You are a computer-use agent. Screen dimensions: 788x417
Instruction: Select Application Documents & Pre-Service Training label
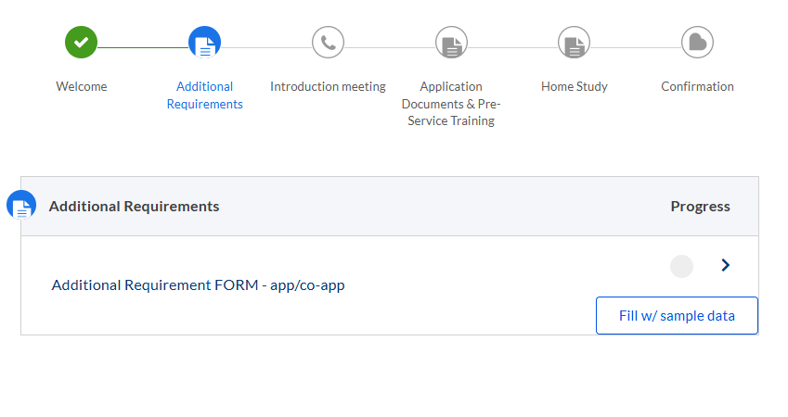(x=451, y=104)
